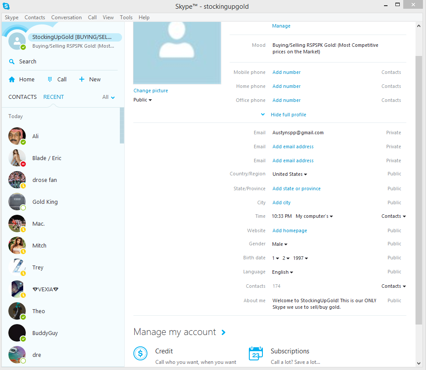The image size is (426, 370).
Task: Open Time row Contacts visibility dropdown
Action: click(x=393, y=216)
